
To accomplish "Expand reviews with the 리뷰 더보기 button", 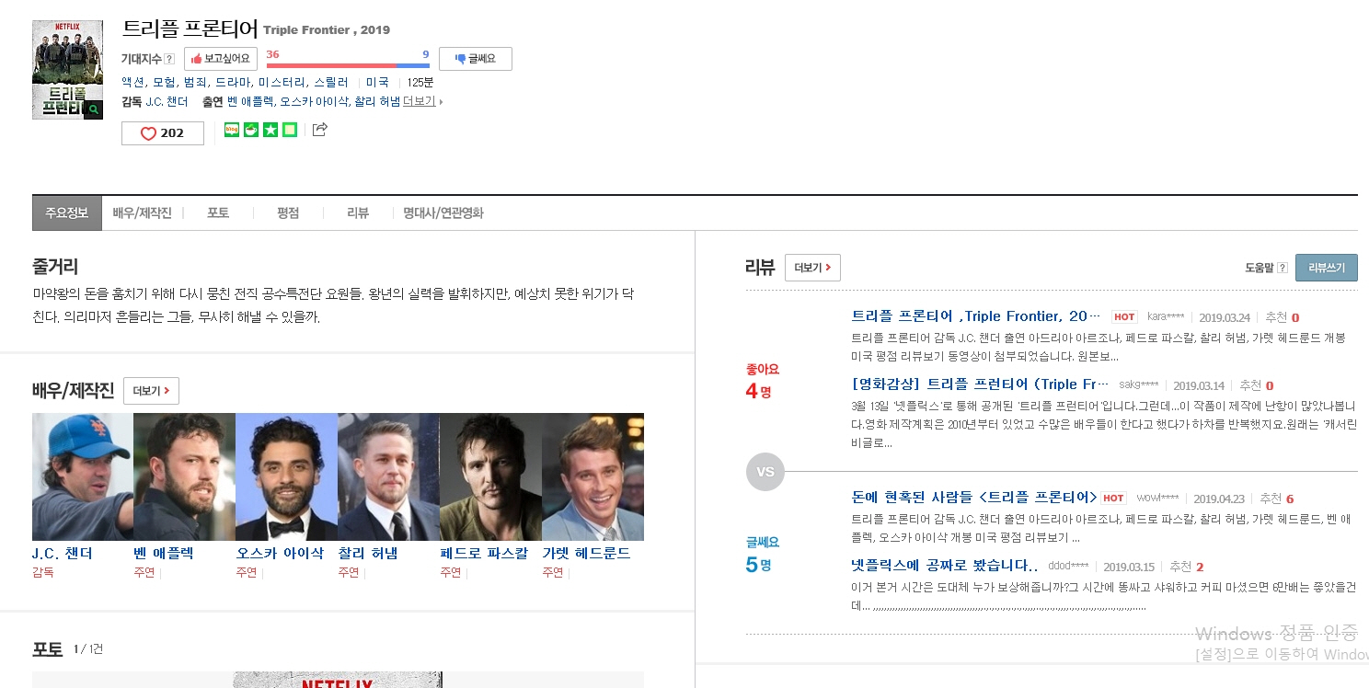I will 811,268.
